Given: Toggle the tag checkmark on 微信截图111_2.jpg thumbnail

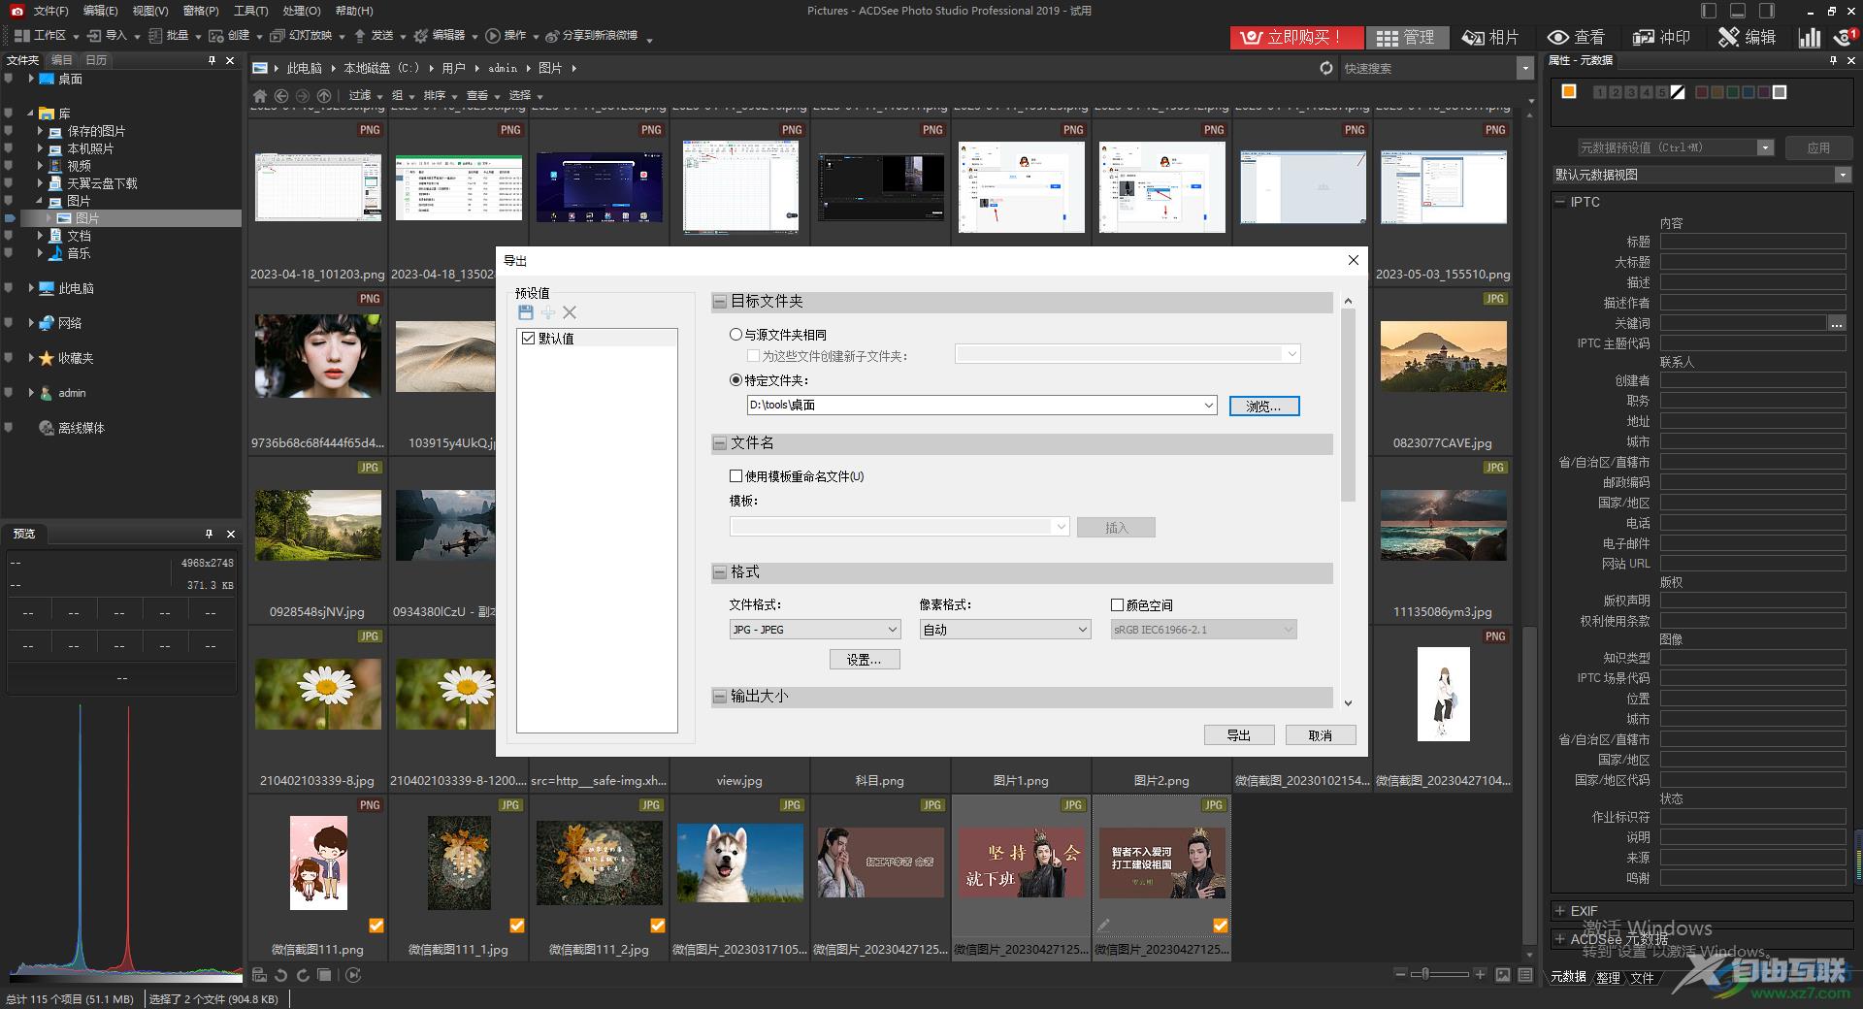Looking at the screenshot, I should [x=658, y=926].
